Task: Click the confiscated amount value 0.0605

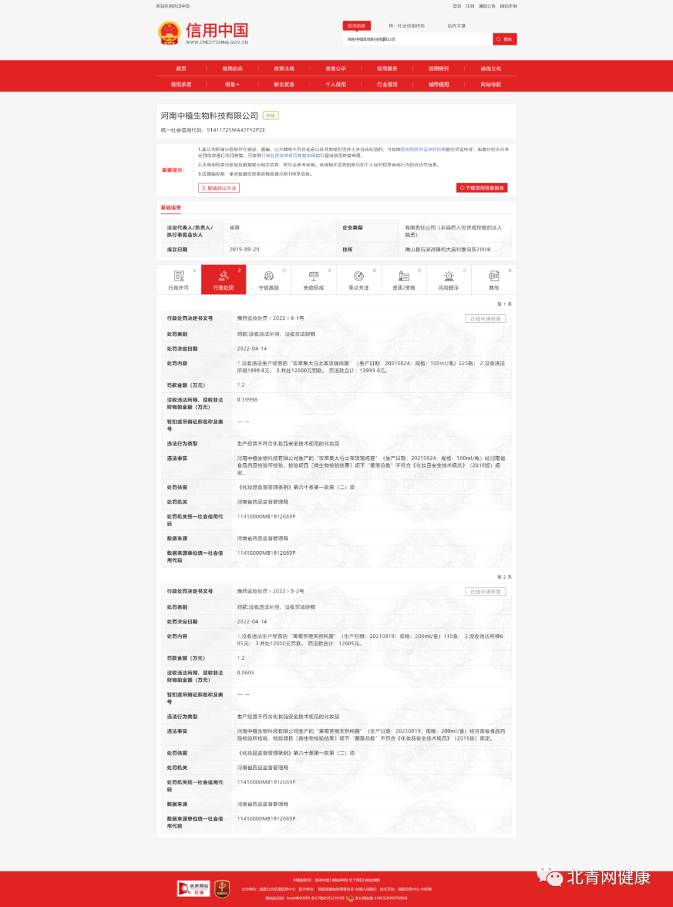Action: tap(246, 673)
